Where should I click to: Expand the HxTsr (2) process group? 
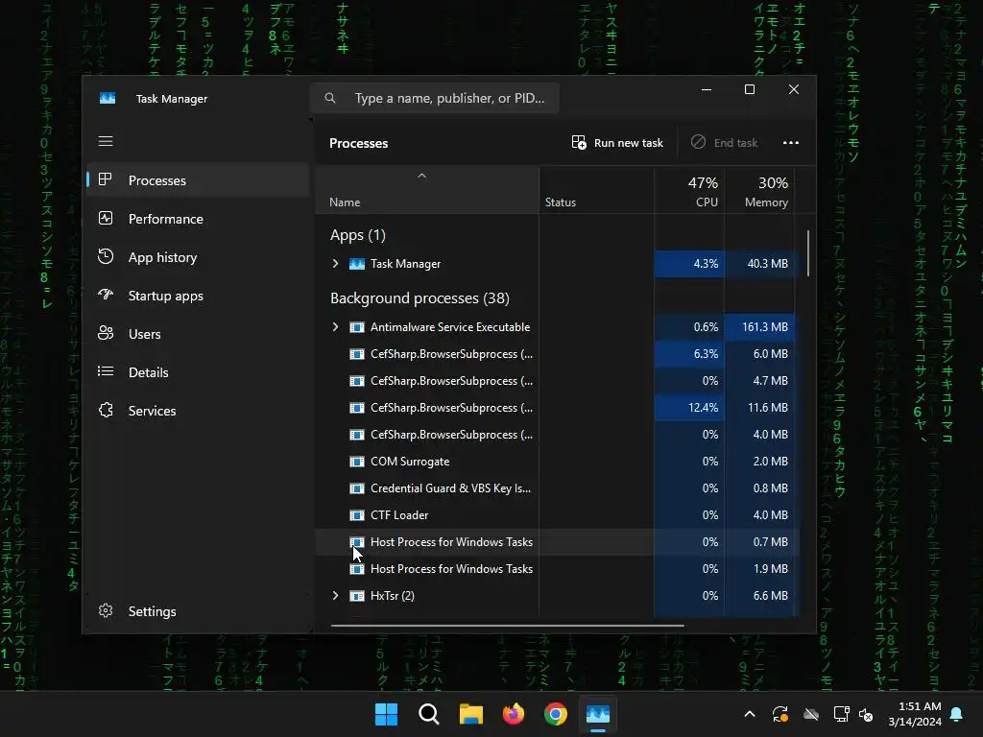(x=335, y=596)
